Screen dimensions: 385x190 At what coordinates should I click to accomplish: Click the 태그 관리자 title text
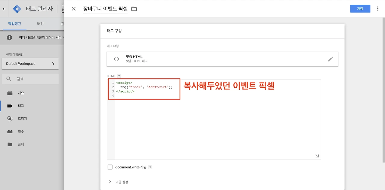[39, 9]
